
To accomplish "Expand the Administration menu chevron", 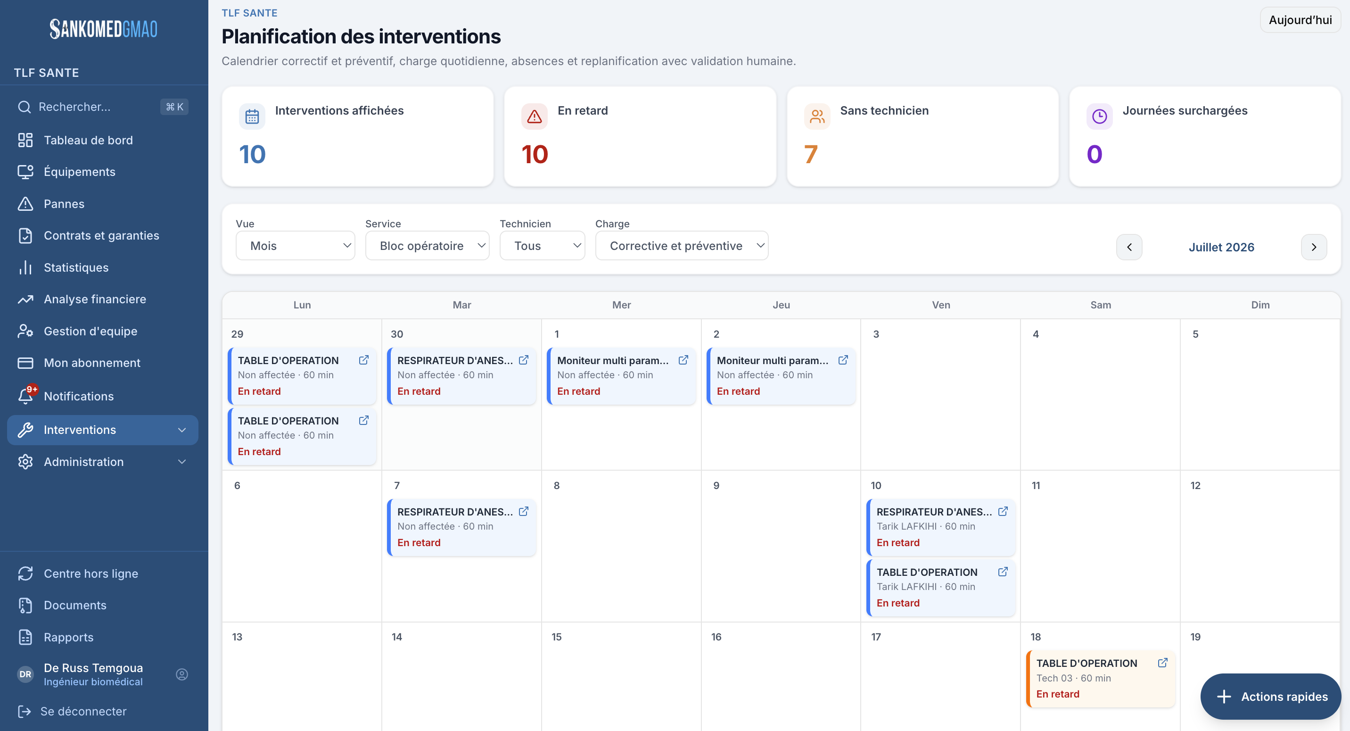I will (182, 461).
